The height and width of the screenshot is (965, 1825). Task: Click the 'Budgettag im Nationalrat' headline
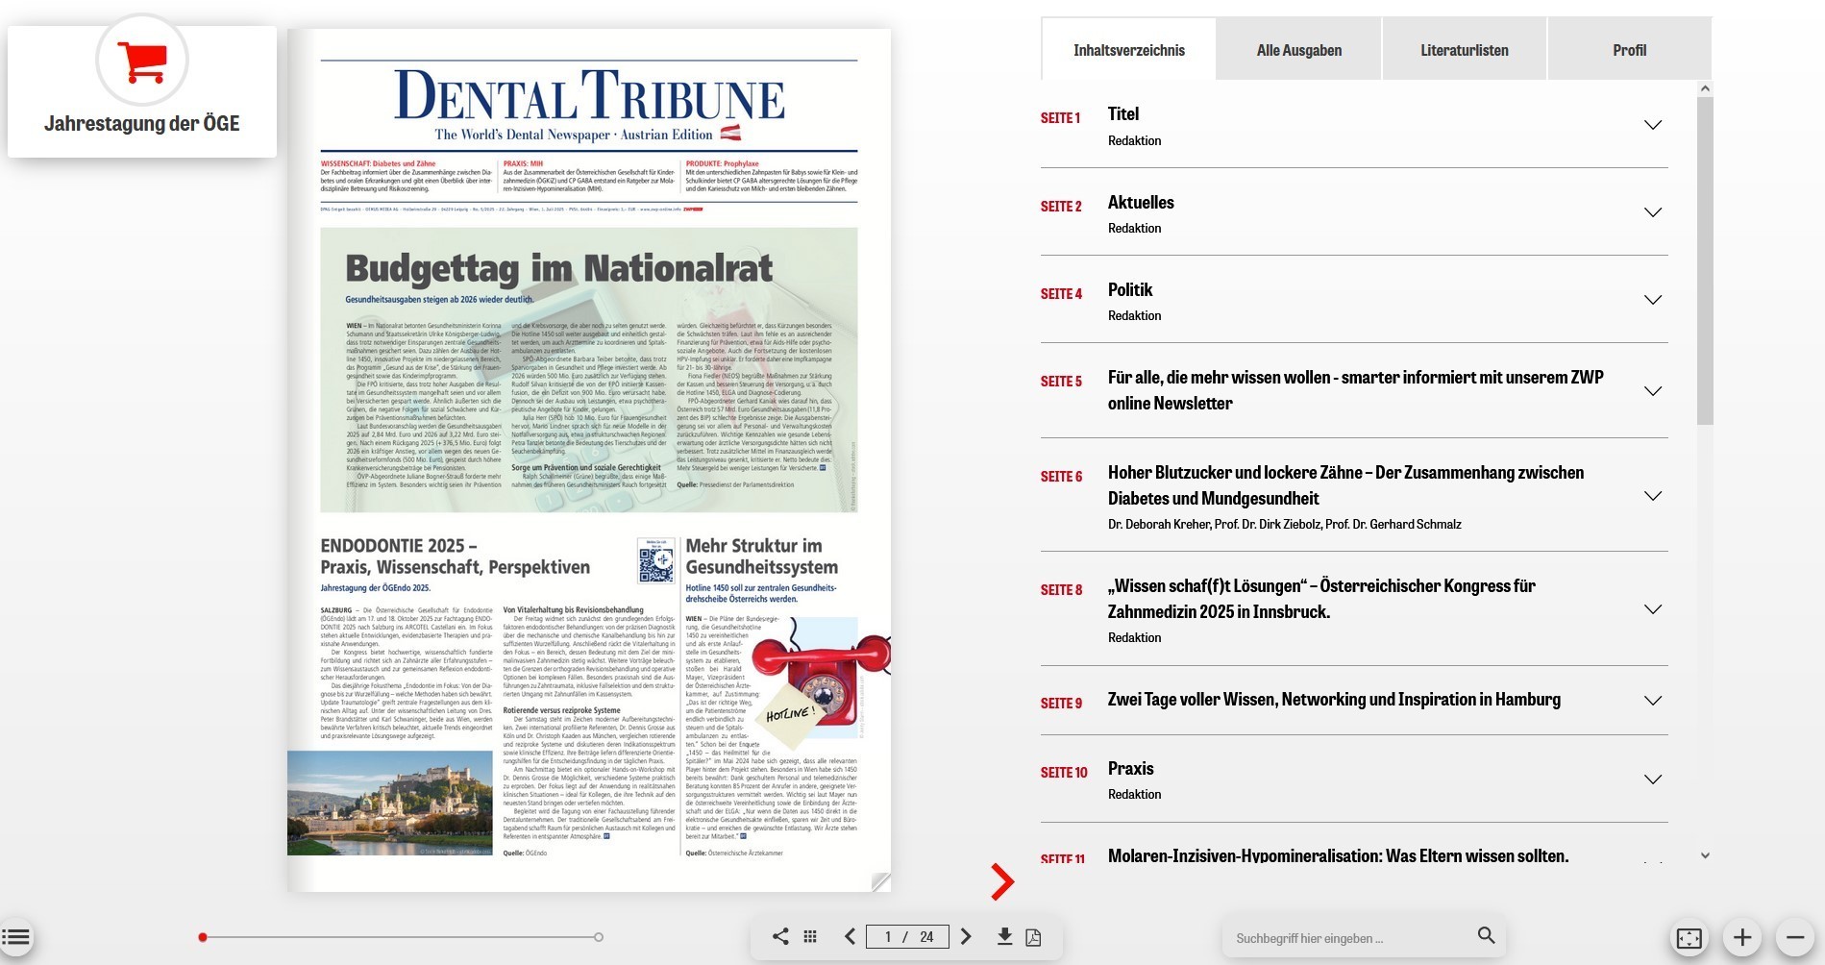[558, 268]
